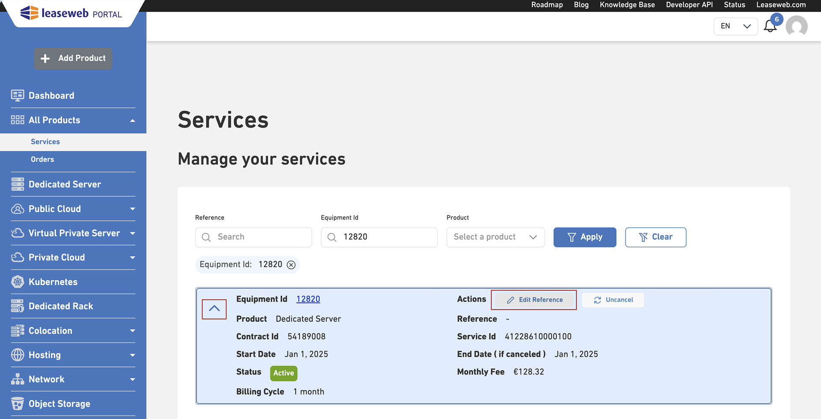
Task: Open the Select a product dropdown
Action: click(x=496, y=237)
